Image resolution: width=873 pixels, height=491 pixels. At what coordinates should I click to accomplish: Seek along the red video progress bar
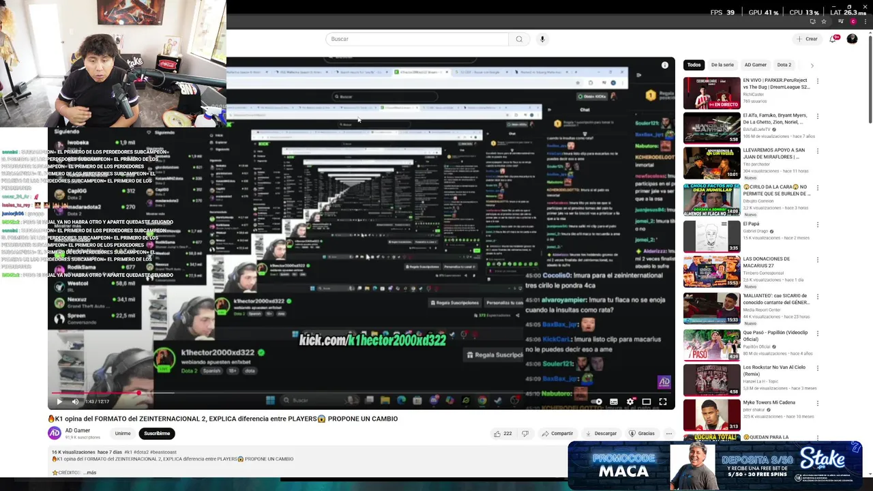361,393
